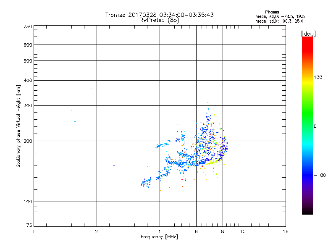Click the colorbar label '100'
Screen dimensions: 336x252
point(318,77)
